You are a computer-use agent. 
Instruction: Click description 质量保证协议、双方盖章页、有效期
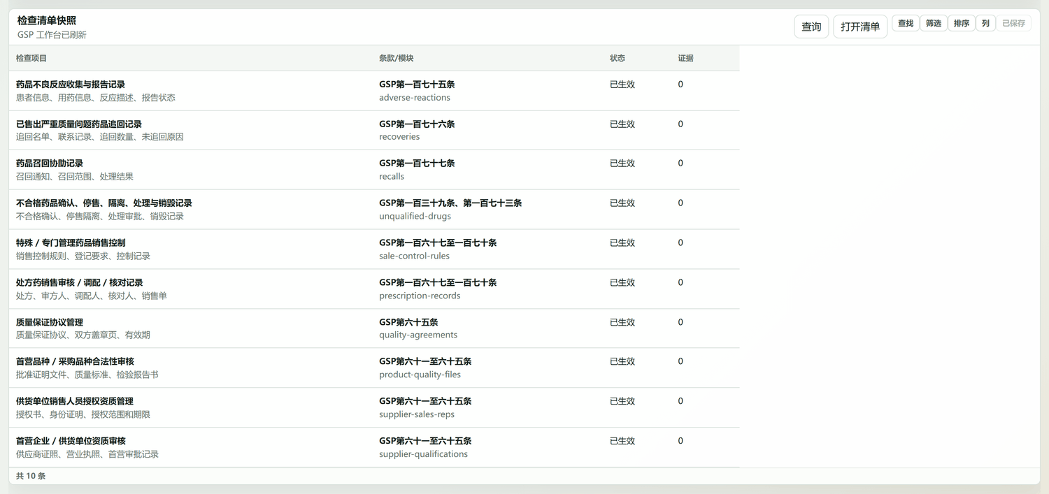[x=83, y=335]
